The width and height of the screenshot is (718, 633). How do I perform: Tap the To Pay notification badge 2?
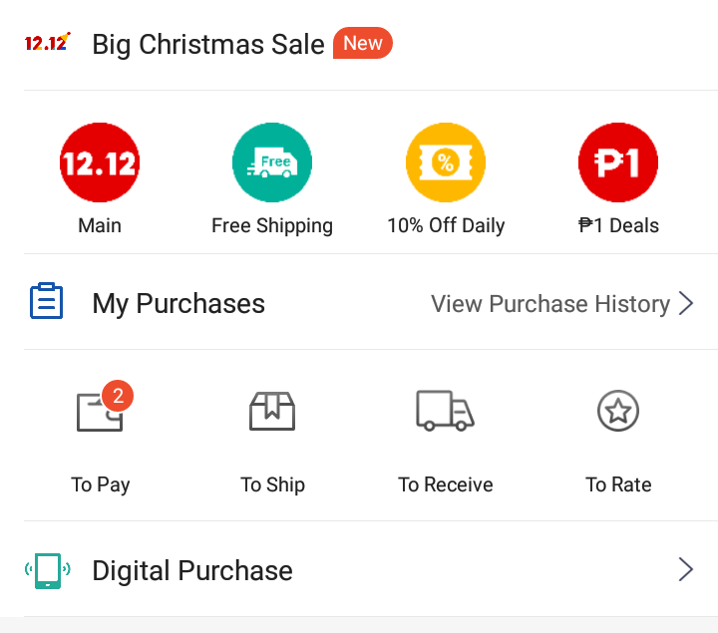click(x=118, y=396)
